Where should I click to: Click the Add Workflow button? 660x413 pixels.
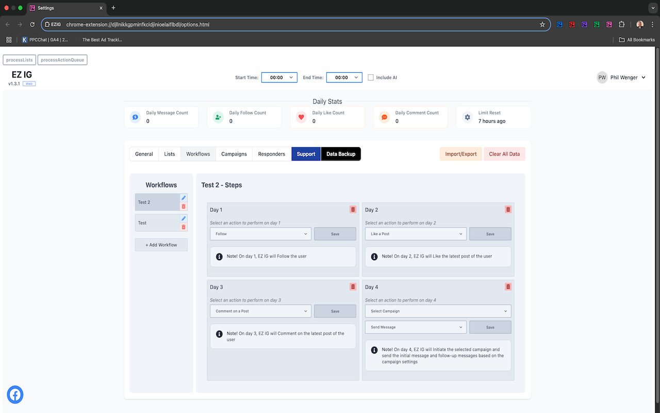coord(161,245)
